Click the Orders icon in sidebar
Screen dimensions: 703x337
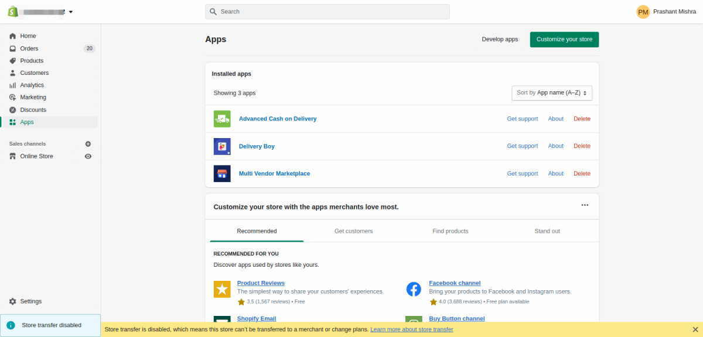click(13, 49)
